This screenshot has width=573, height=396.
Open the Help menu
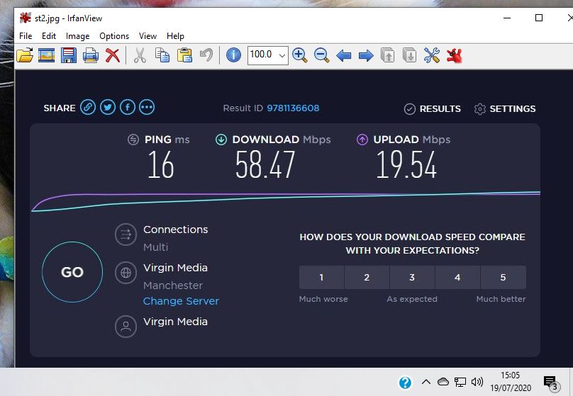[175, 36]
